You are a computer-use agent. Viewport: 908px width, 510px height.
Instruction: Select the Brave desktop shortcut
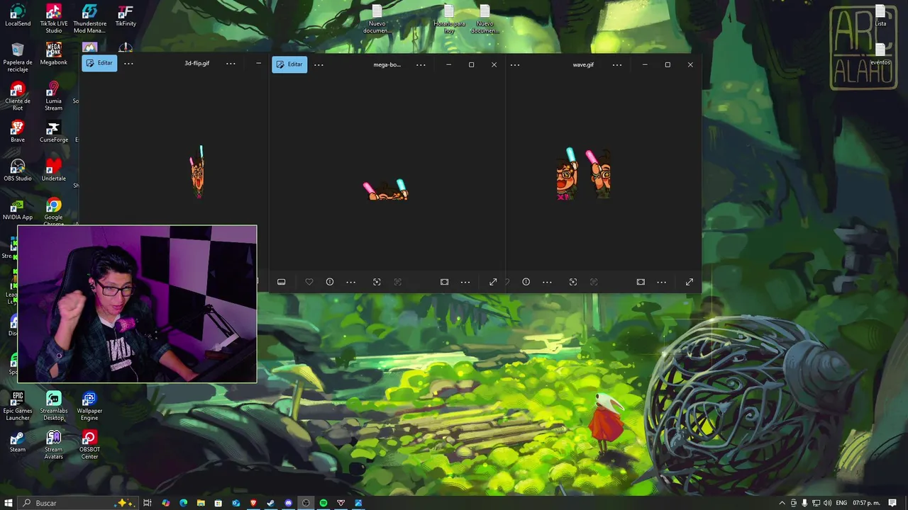[18, 132]
